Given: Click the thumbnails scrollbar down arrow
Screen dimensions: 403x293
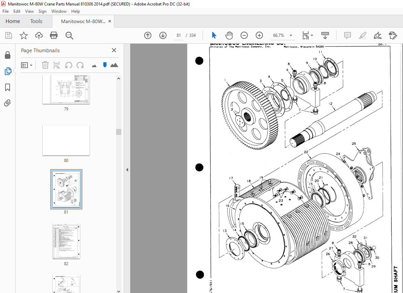Looking at the screenshot, I should 118,291.
